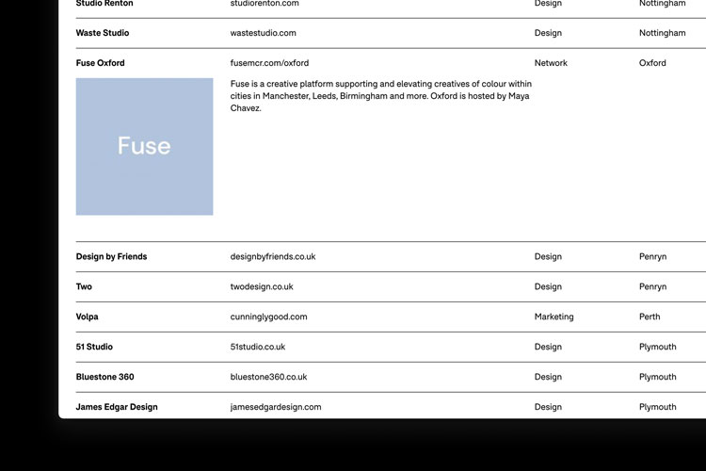Visit the jamesedgardesign.com link
Screen dimensions: 706x471
276,407
